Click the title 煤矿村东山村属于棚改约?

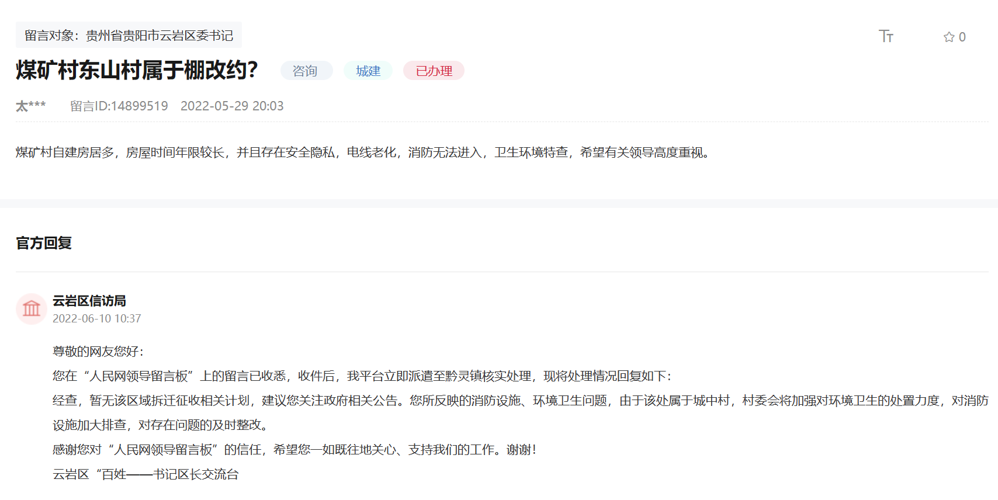(x=137, y=70)
